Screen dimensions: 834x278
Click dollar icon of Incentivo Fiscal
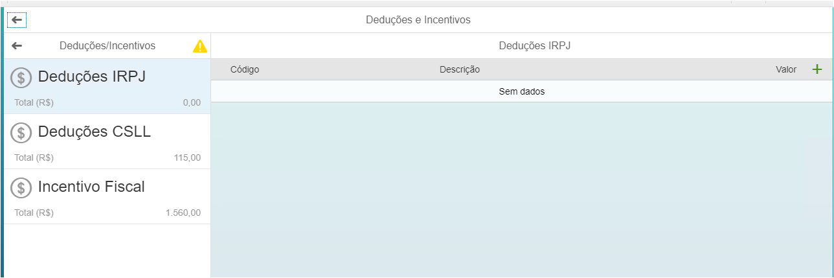[21, 188]
